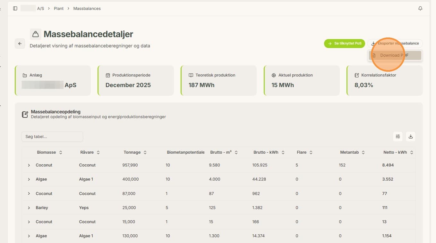Viewport: 436px width, 243px height.
Task: Expand the Algae 400,000 row
Action: click(x=29, y=179)
